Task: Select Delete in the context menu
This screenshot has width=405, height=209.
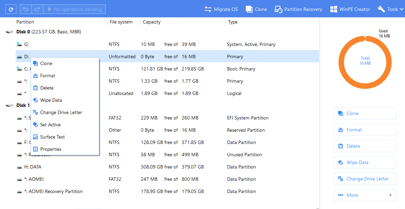Action: pos(65,88)
